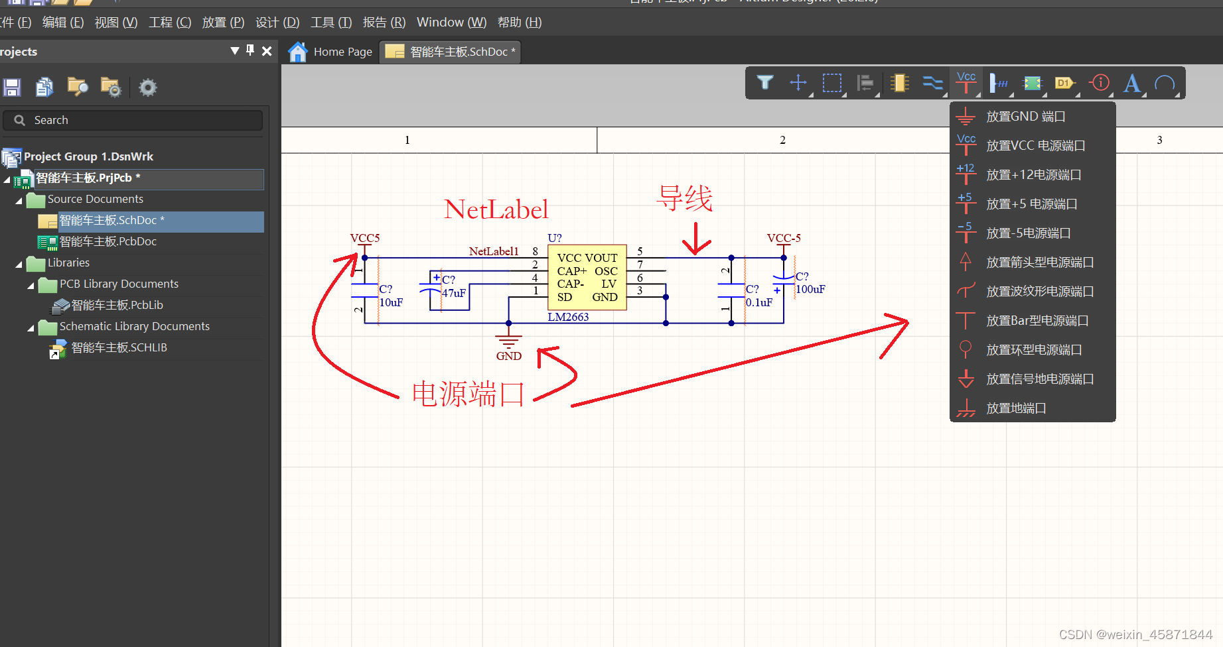This screenshot has width=1223, height=647.
Task: Select the No ERC directive tool
Action: pos(1099,83)
